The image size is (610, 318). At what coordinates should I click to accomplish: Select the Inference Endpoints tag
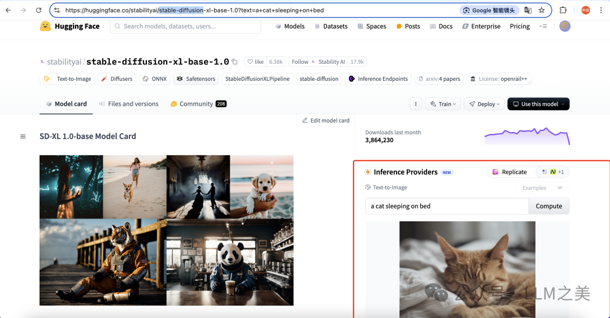pos(378,79)
